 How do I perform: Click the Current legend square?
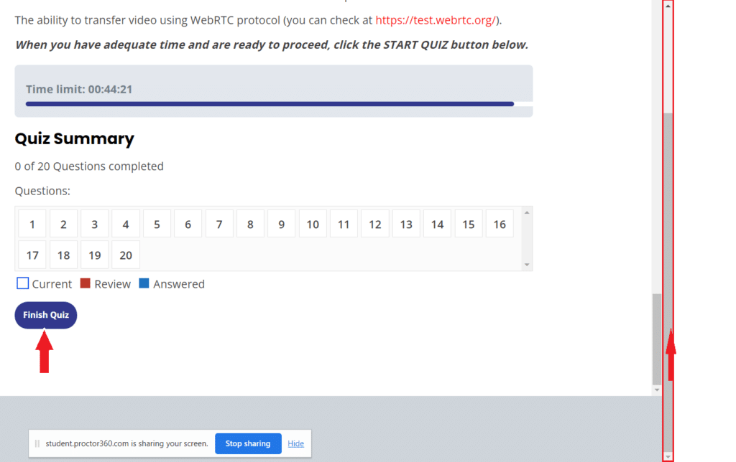click(x=23, y=283)
